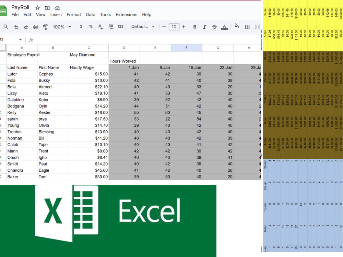Increase the font size with plus
The width and height of the screenshot is (343, 257).
pos(184,27)
